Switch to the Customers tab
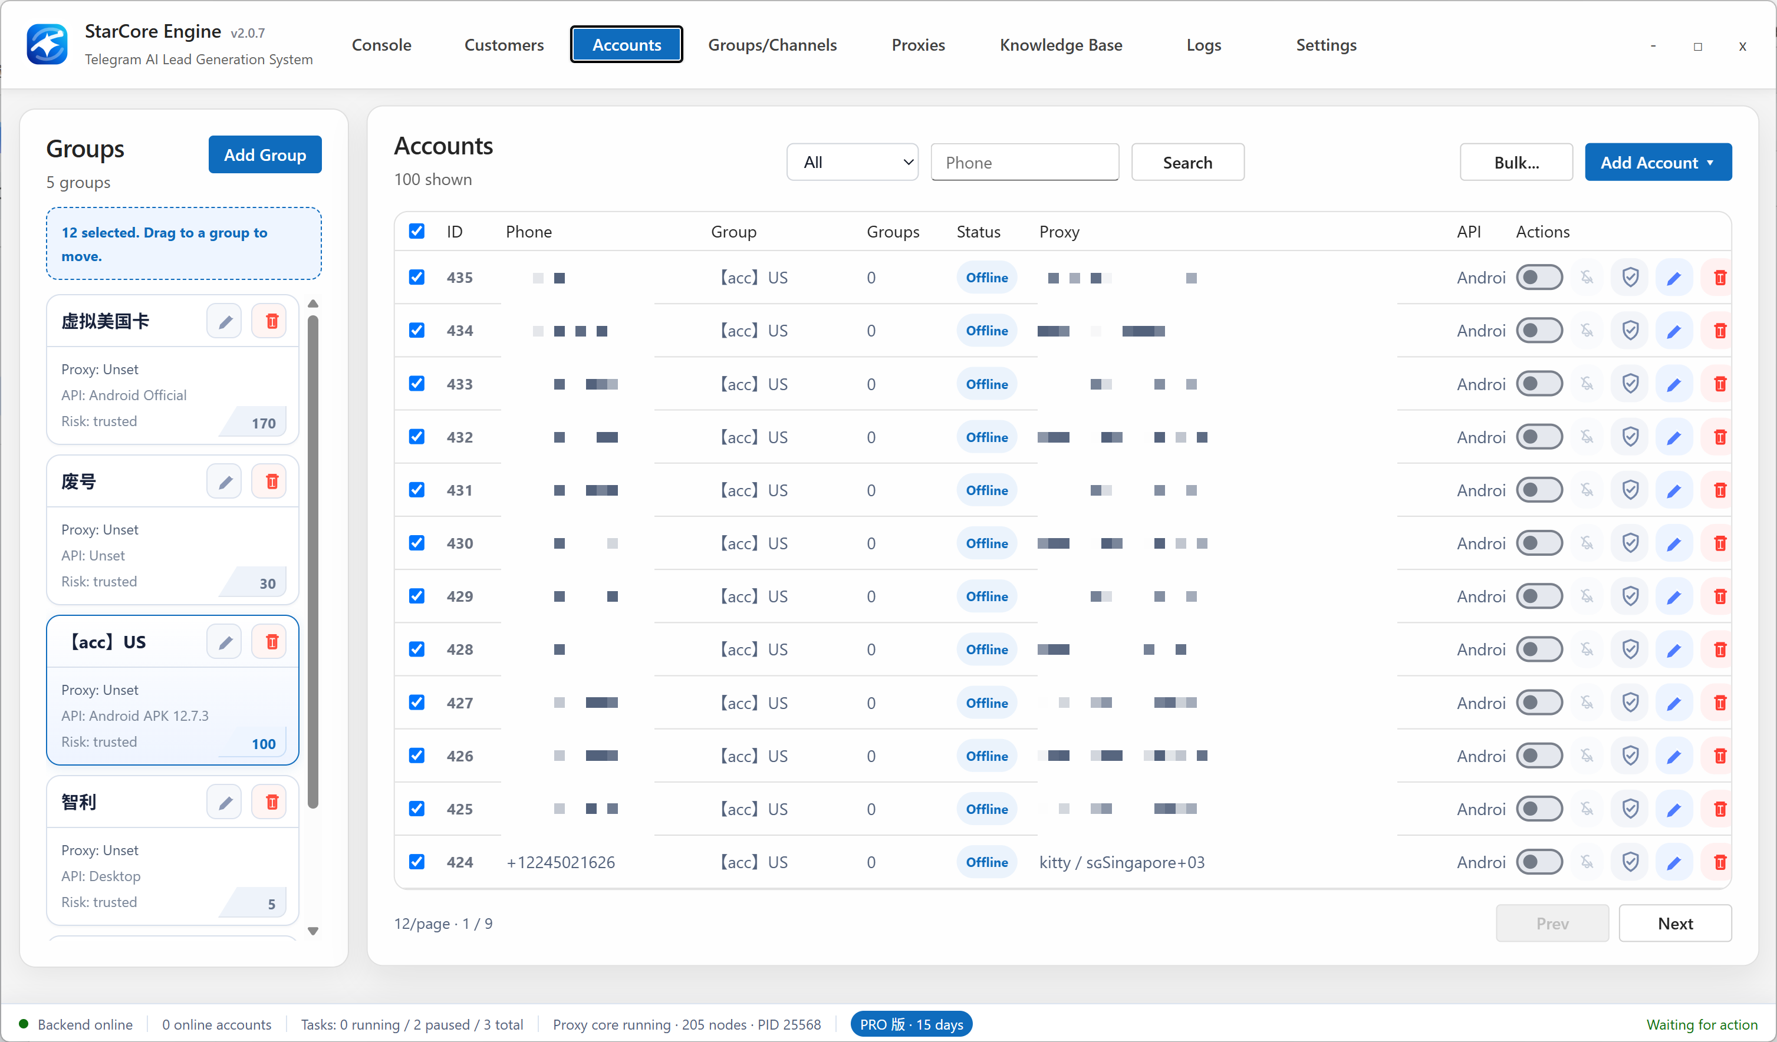Viewport: 1777px width, 1042px height. 504,44
